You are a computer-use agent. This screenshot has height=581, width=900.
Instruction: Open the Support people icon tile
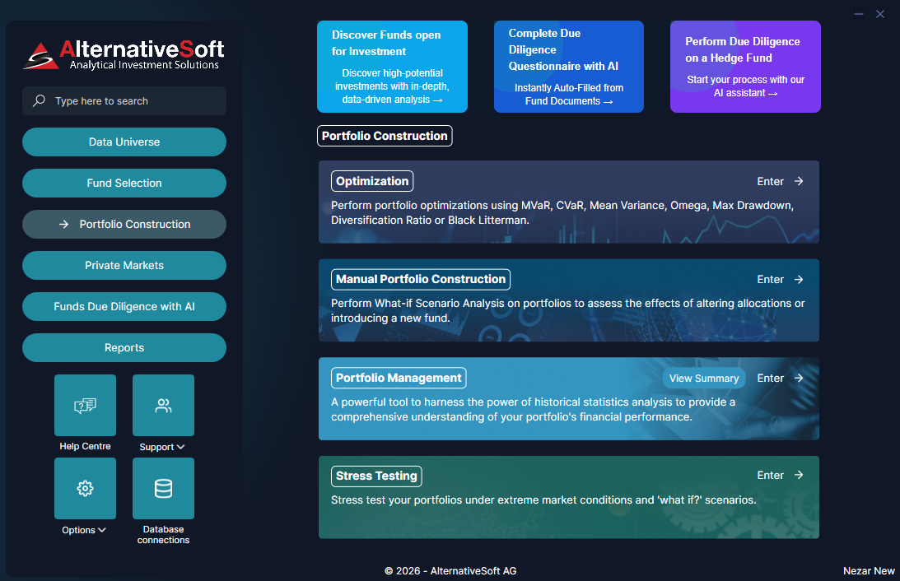pyautogui.click(x=163, y=405)
